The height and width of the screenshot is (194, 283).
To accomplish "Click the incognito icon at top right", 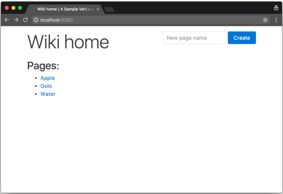I will (276, 8).
